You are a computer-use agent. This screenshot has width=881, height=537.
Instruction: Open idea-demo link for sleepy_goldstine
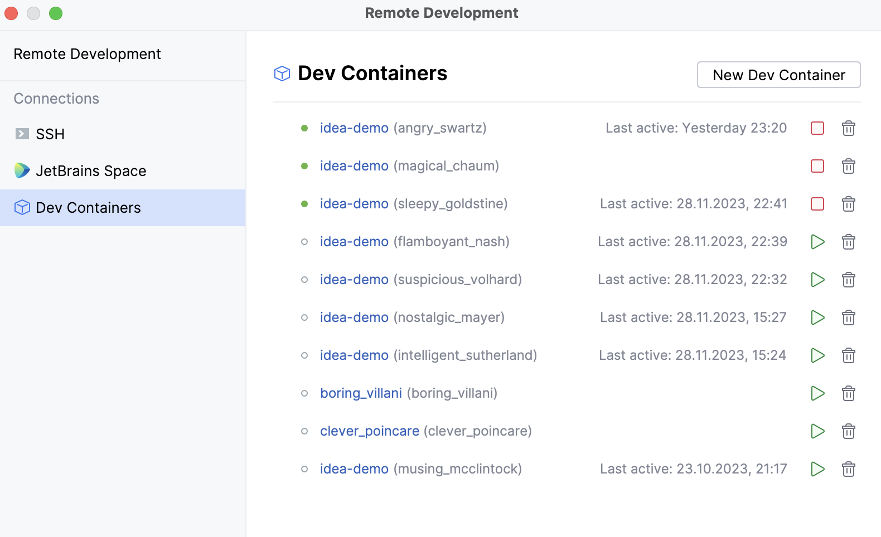click(354, 204)
